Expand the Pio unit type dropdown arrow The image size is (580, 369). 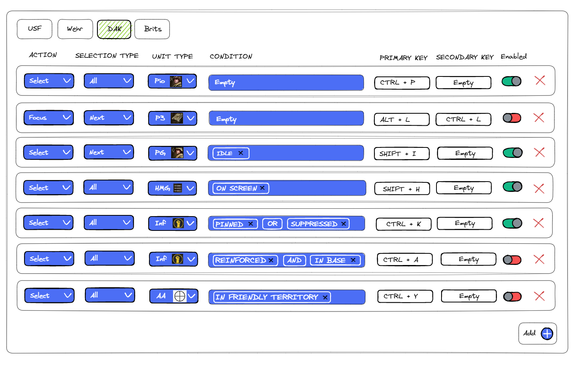(190, 81)
